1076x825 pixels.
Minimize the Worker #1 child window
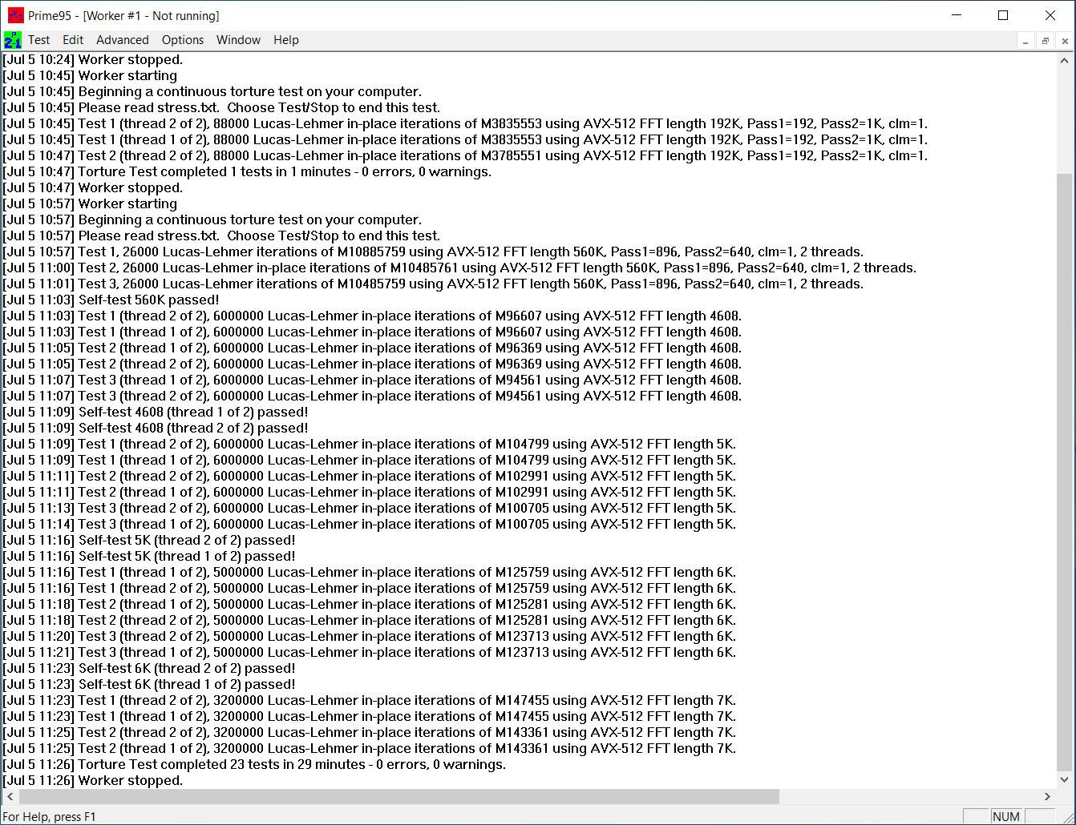1025,40
